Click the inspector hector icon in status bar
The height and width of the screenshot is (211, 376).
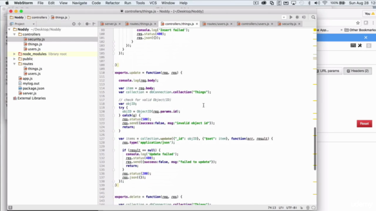click(x=308, y=207)
